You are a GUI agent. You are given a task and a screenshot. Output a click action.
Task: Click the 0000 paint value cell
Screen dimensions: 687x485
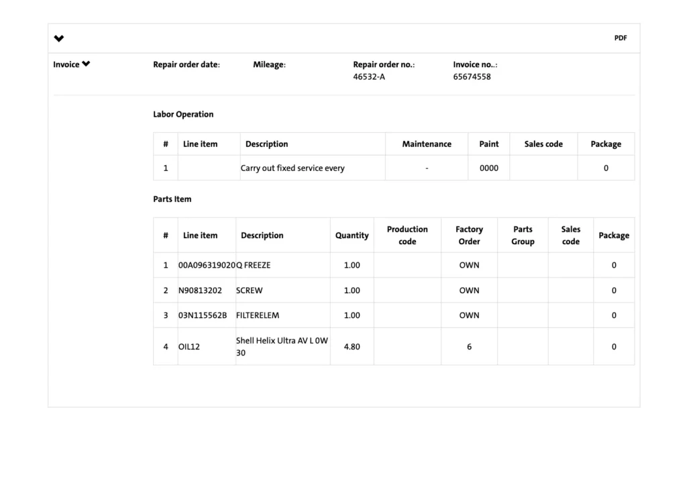(488, 168)
